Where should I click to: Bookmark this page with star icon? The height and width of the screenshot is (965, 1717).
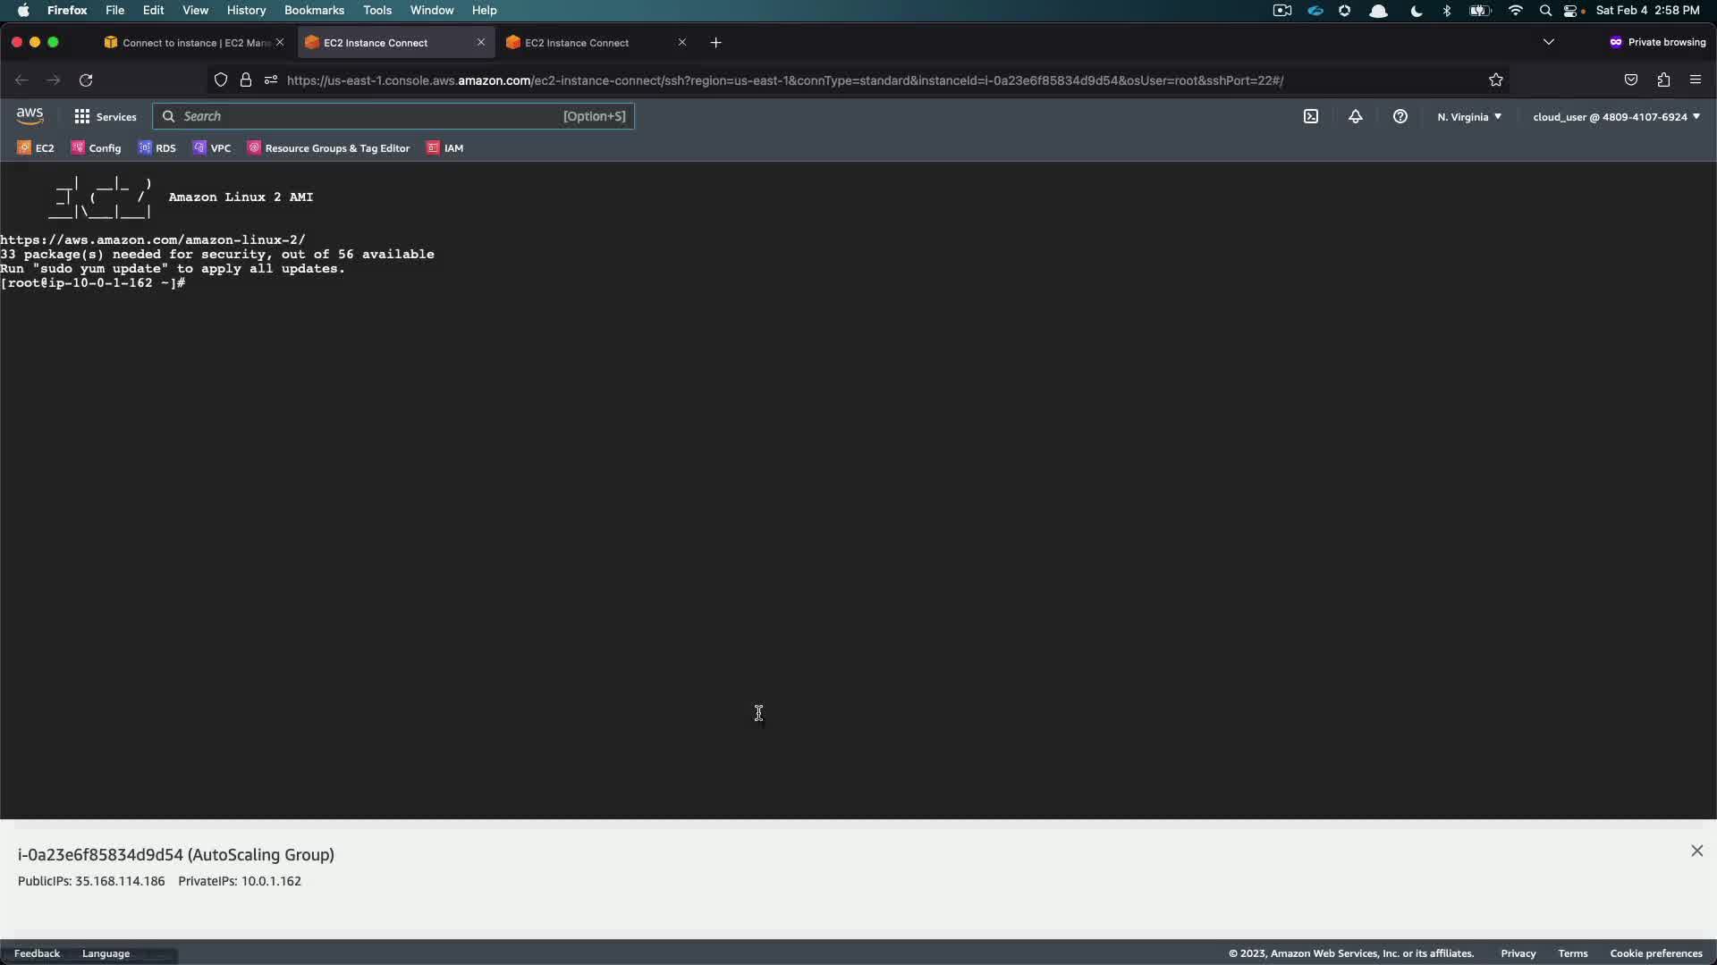click(x=1496, y=80)
